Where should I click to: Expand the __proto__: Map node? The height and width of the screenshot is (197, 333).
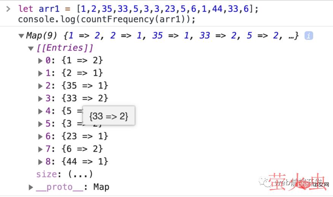31,187
